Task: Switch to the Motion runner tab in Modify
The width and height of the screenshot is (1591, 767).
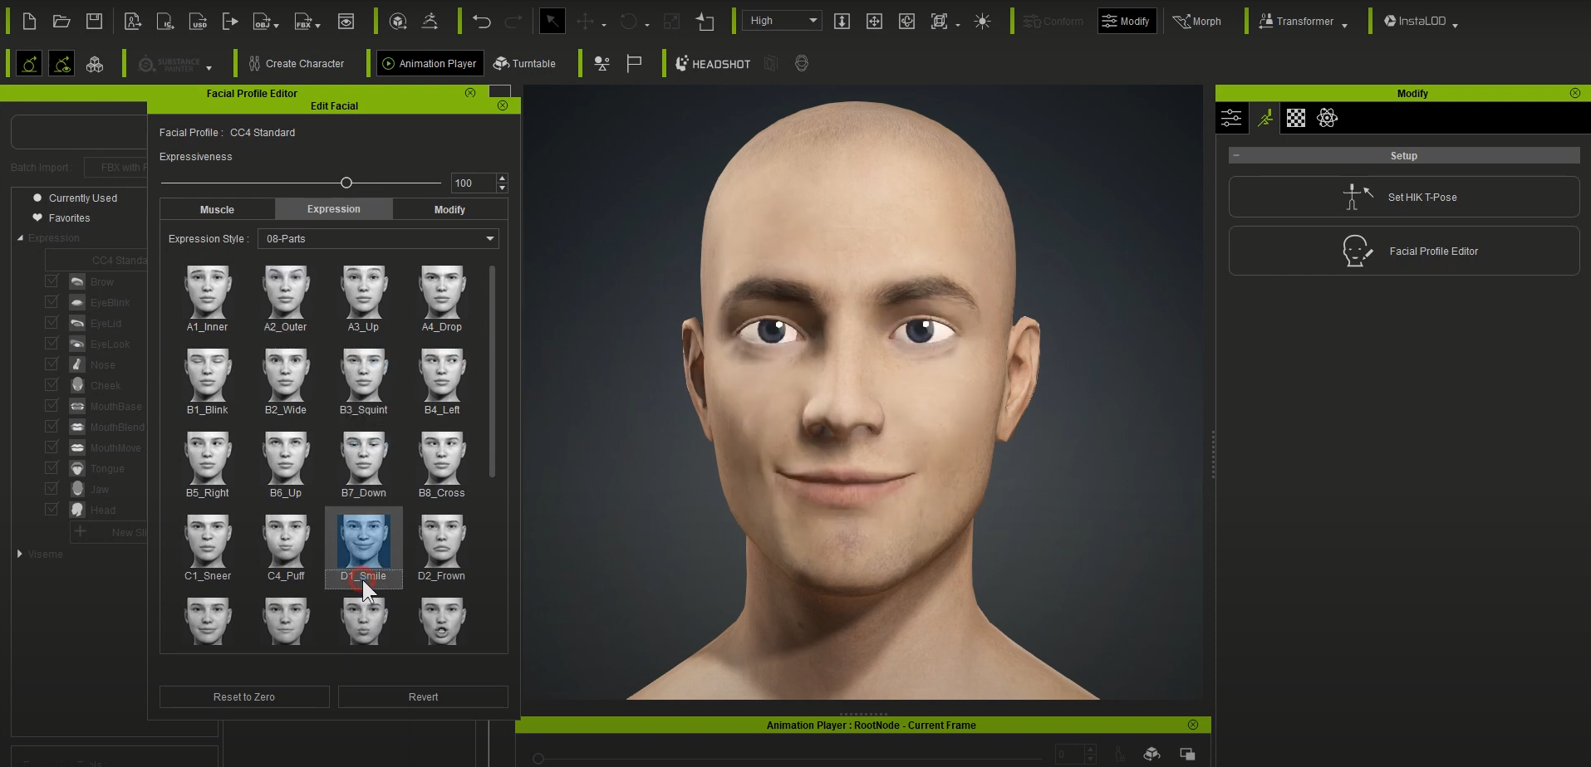Action: [x=1264, y=118]
